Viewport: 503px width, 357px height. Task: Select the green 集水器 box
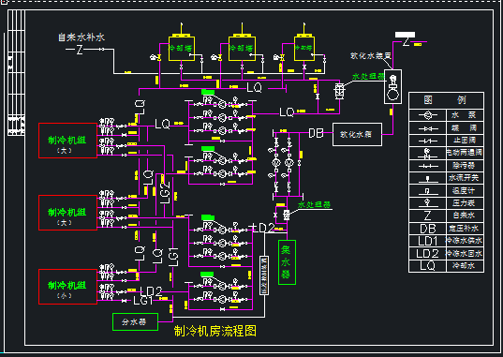[x=287, y=262]
